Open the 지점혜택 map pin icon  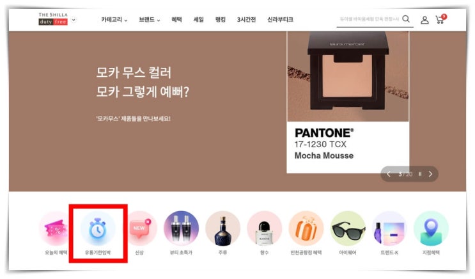(431, 228)
